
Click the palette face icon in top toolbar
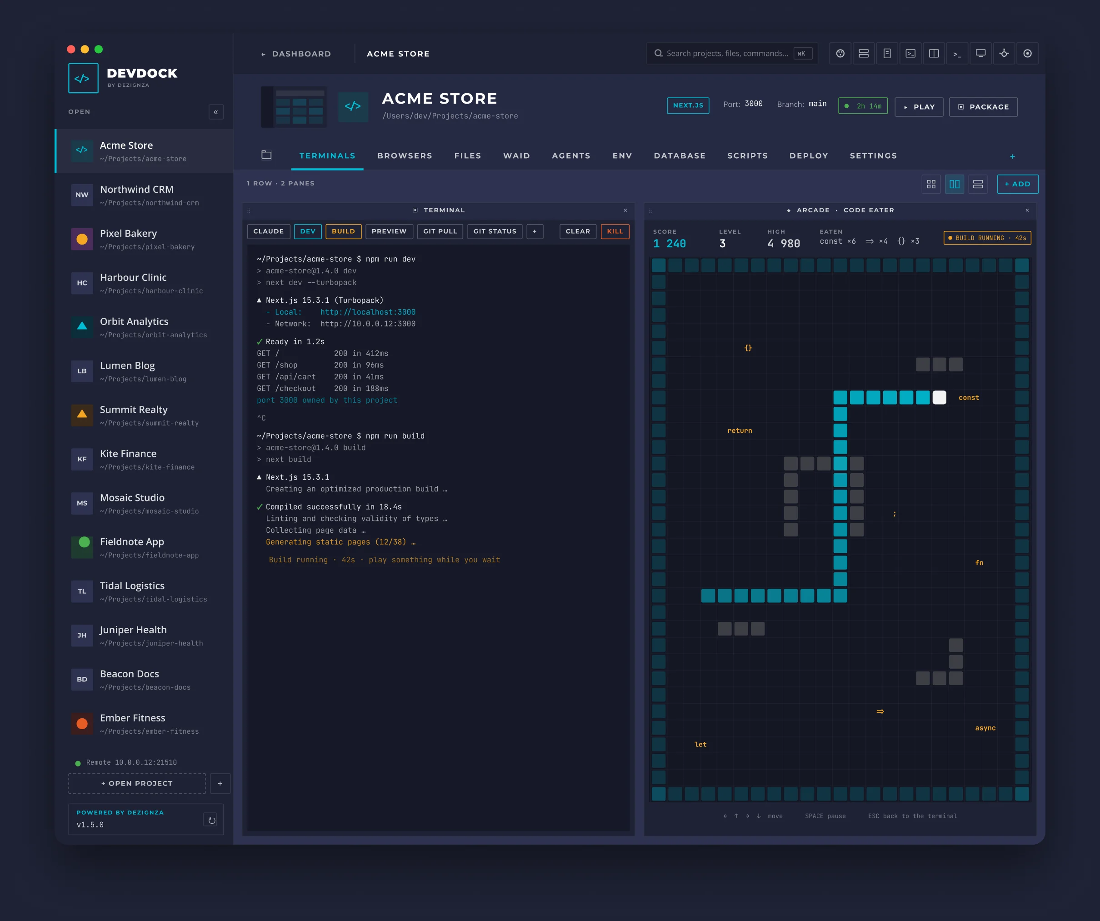tap(840, 54)
